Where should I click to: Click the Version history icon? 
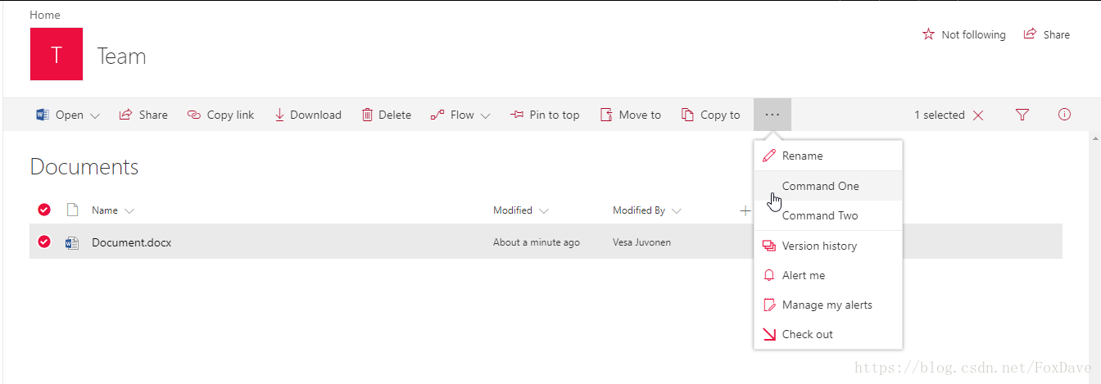click(768, 246)
